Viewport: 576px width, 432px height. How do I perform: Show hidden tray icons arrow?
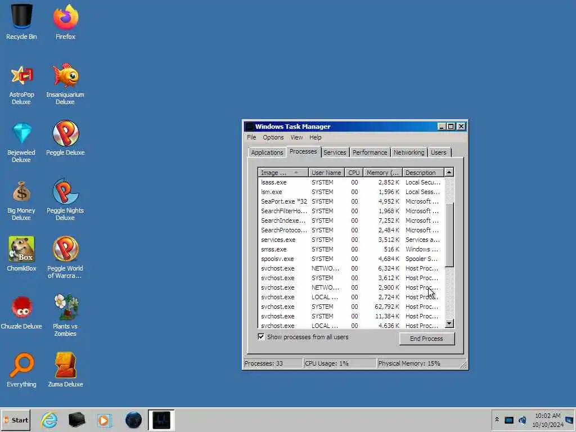tap(497, 420)
